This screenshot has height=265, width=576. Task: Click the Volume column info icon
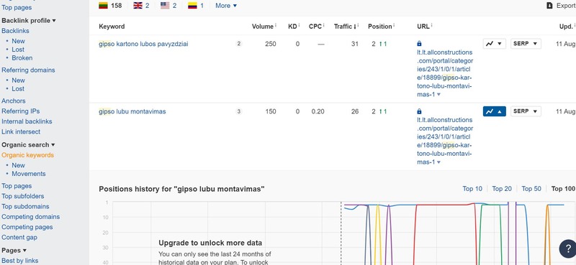pyautogui.click(x=276, y=25)
